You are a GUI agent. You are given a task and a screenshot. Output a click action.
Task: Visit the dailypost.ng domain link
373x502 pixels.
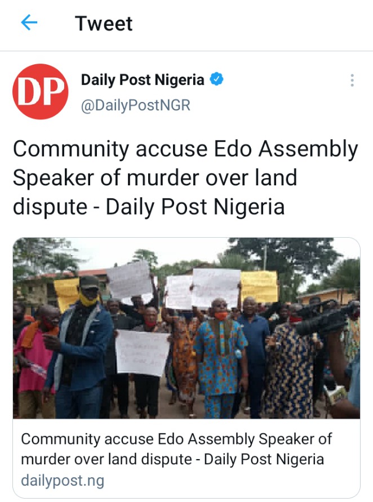coord(63,481)
